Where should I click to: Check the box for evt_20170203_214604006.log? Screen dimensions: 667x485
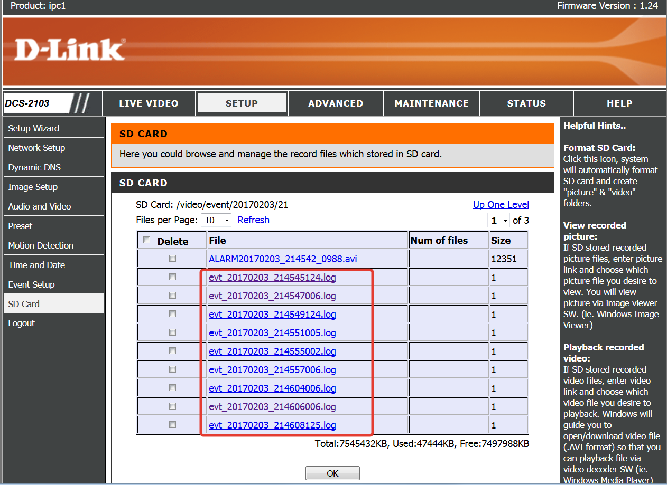pyautogui.click(x=172, y=388)
